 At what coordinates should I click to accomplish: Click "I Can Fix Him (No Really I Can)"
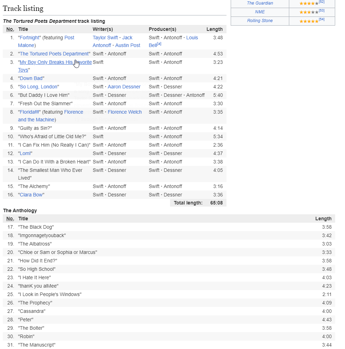point(54,145)
